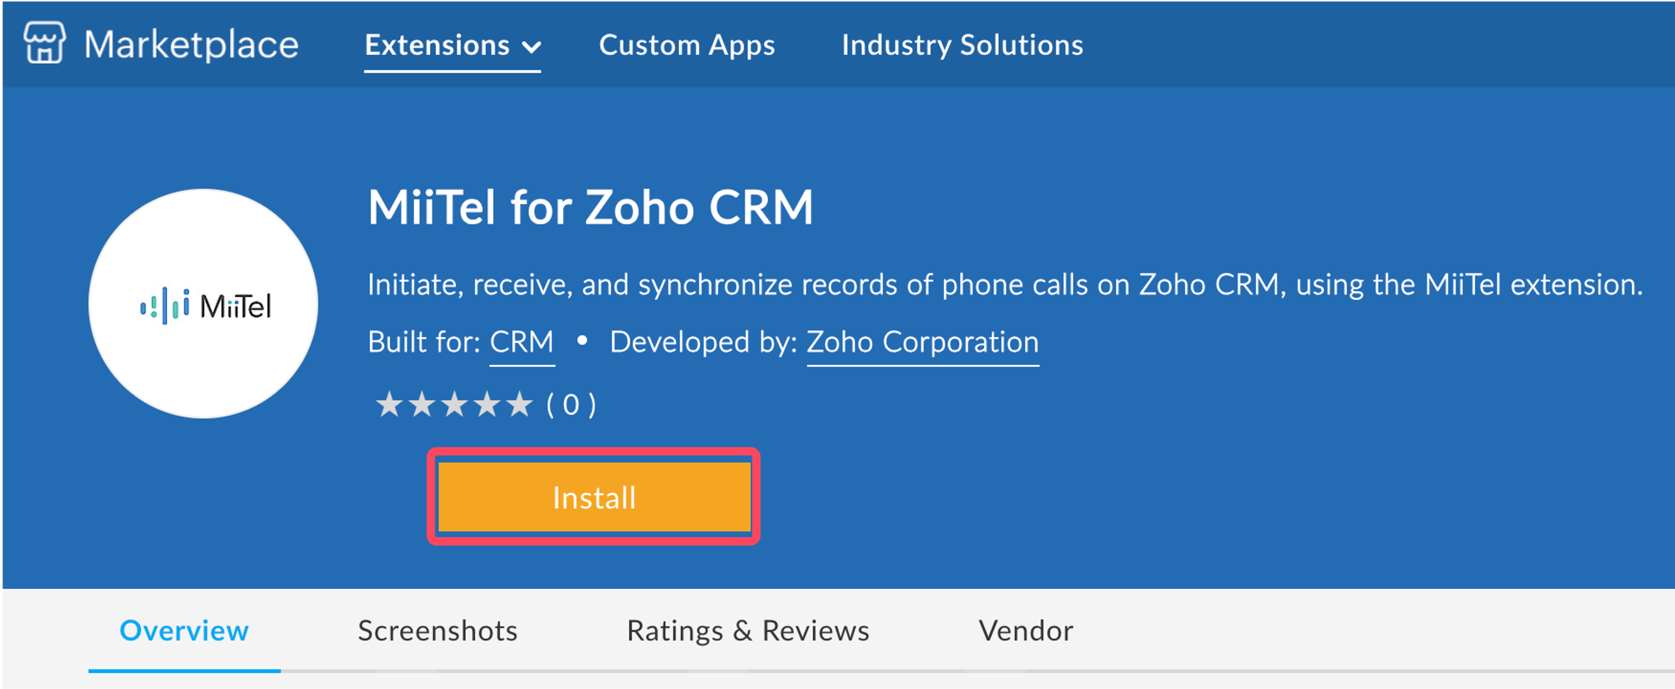Click the ( 0 ) review count
The width and height of the screenshot is (1675, 689).
point(571,404)
